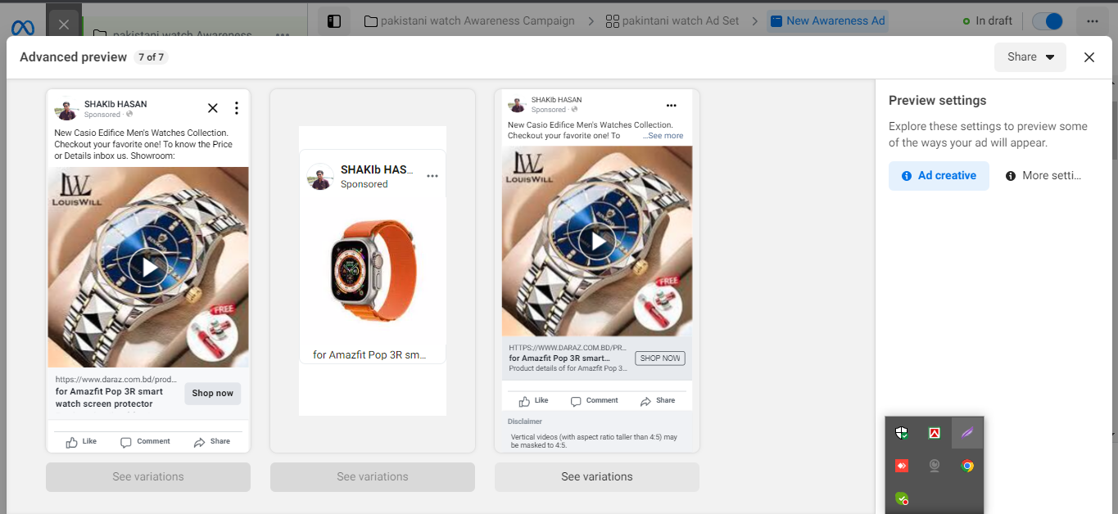This screenshot has height=514, width=1118.
Task: Play the video in the first ad preview
Action: point(149,267)
